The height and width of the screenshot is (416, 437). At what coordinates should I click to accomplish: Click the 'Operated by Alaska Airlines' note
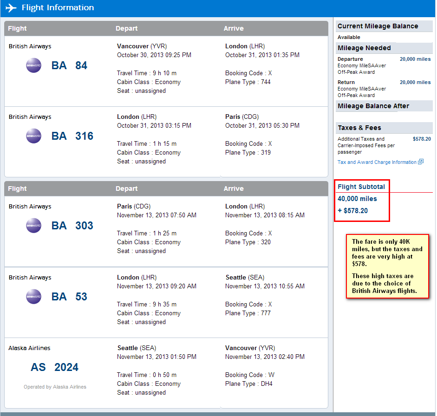pyautogui.click(x=55, y=387)
